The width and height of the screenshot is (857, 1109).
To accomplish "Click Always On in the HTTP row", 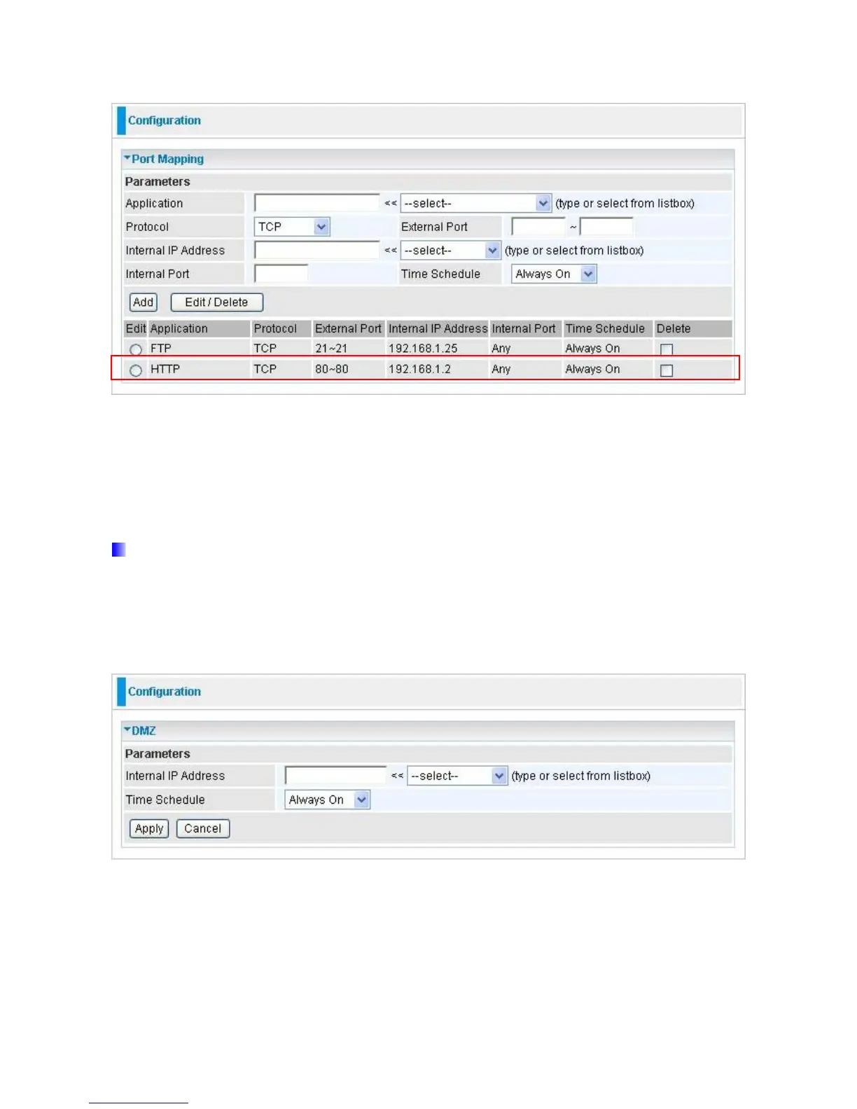I will click(x=593, y=369).
